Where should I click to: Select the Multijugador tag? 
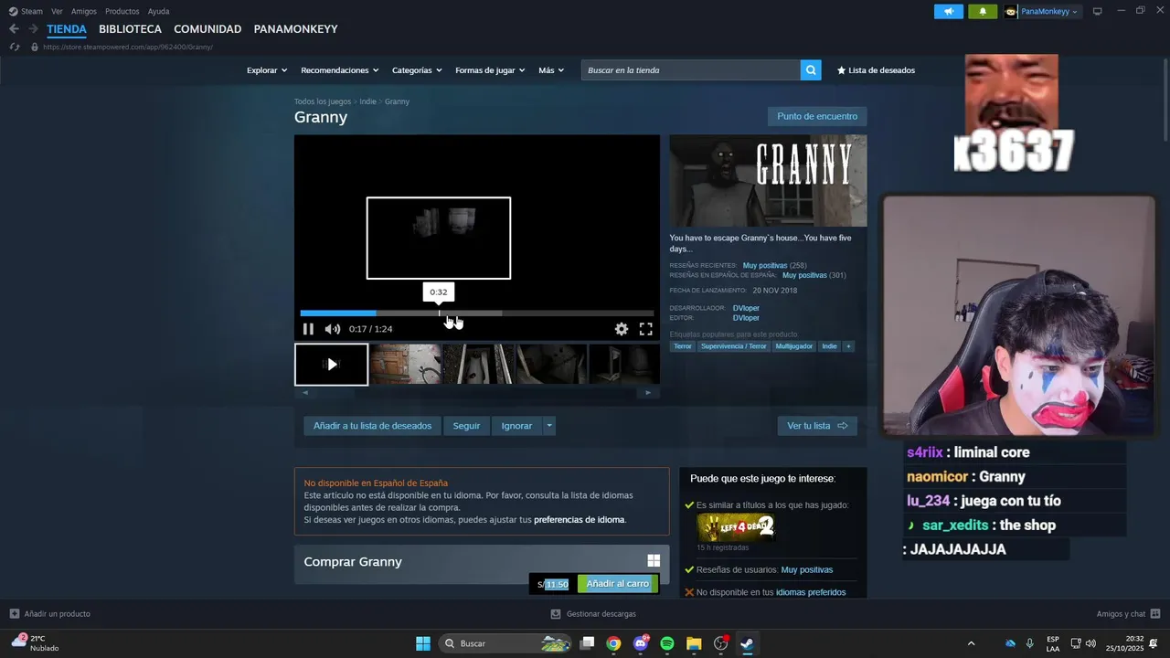pos(794,346)
